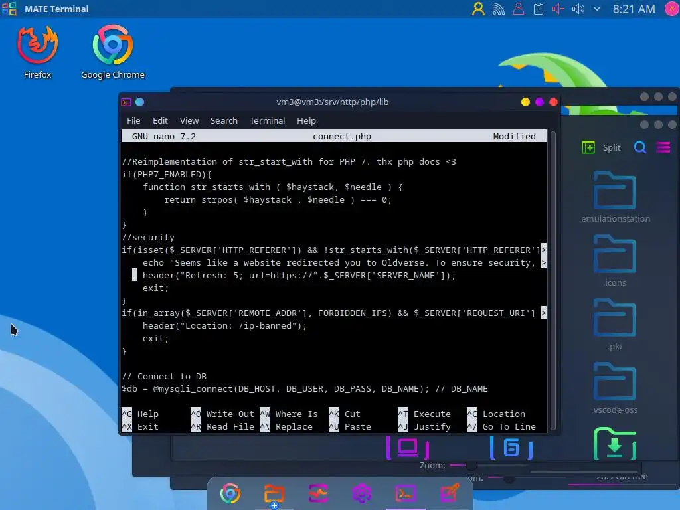This screenshot has width=680, height=510.
Task: Open the volume speaker icon in tray
Action: click(x=578, y=9)
